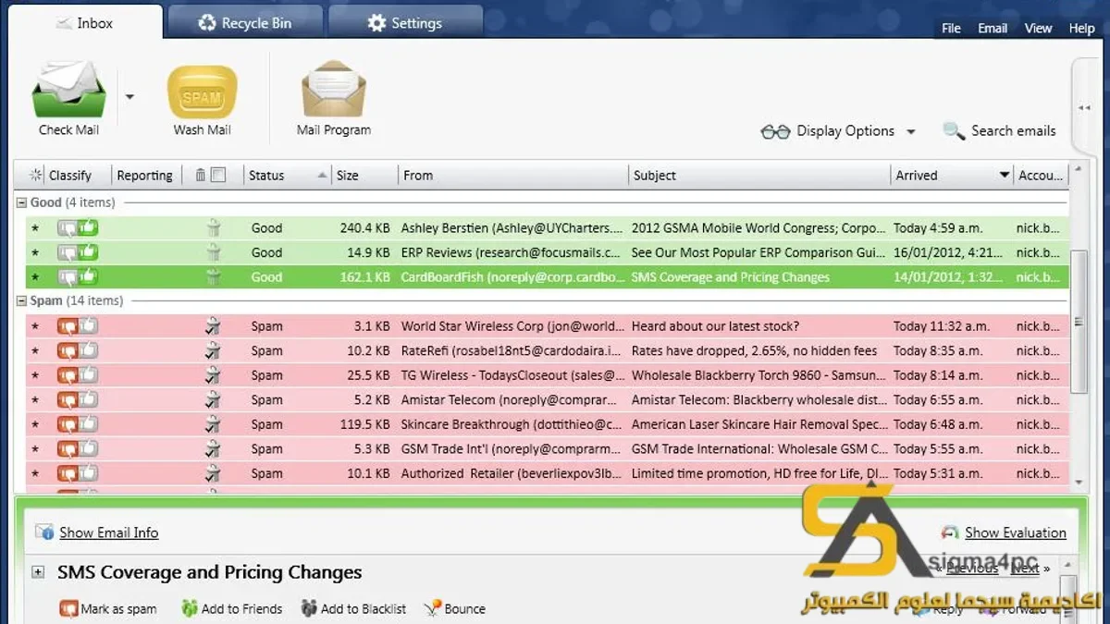Toggle delete mark for Skincare Breakthrough email
This screenshot has width=1110, height=624.
coord(213,423)
